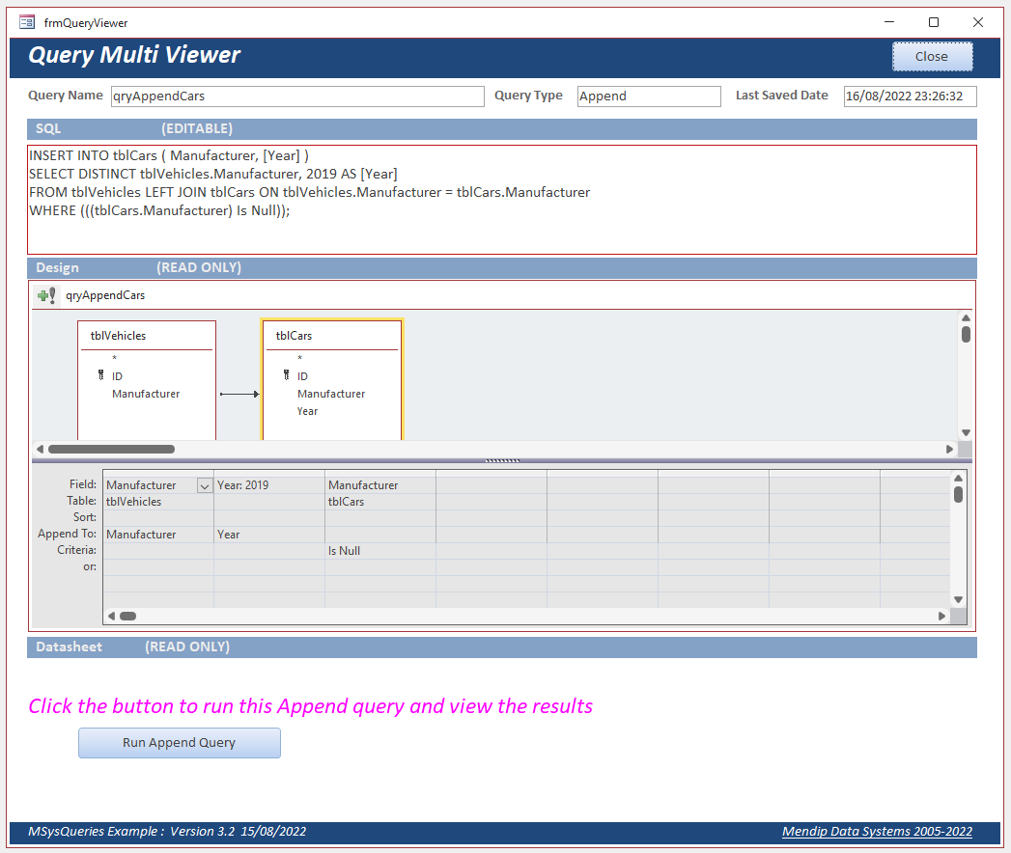Select the tblCars table header

click(331, 336)
